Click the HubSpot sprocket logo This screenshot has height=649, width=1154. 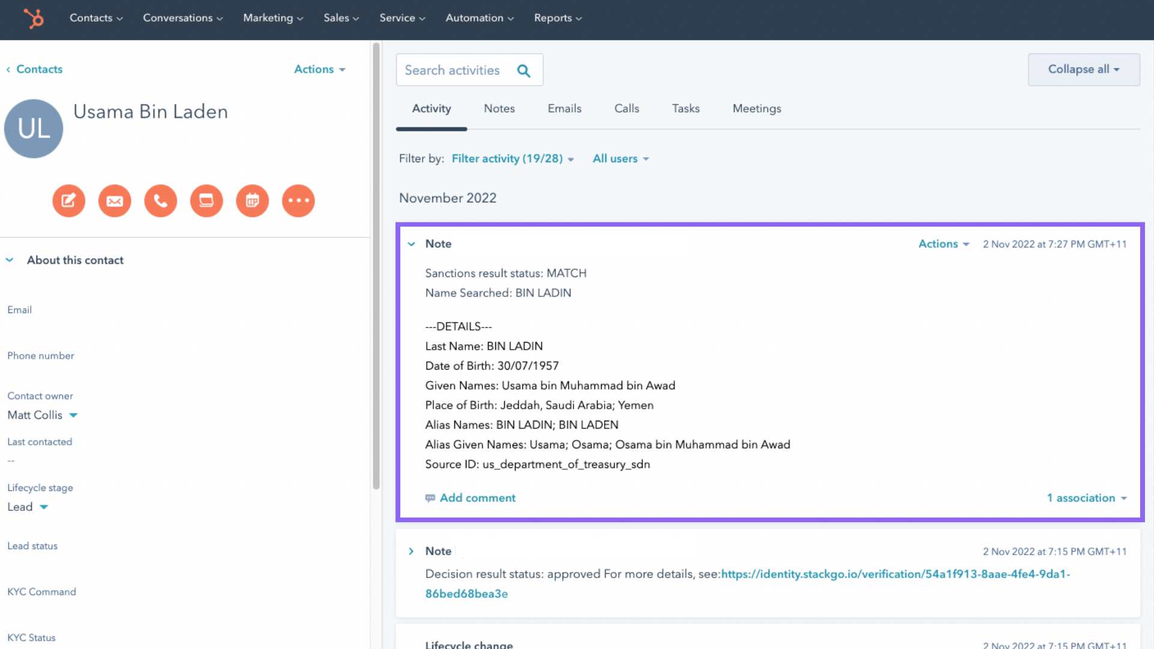pyautogui.click(x=34, y=18)
